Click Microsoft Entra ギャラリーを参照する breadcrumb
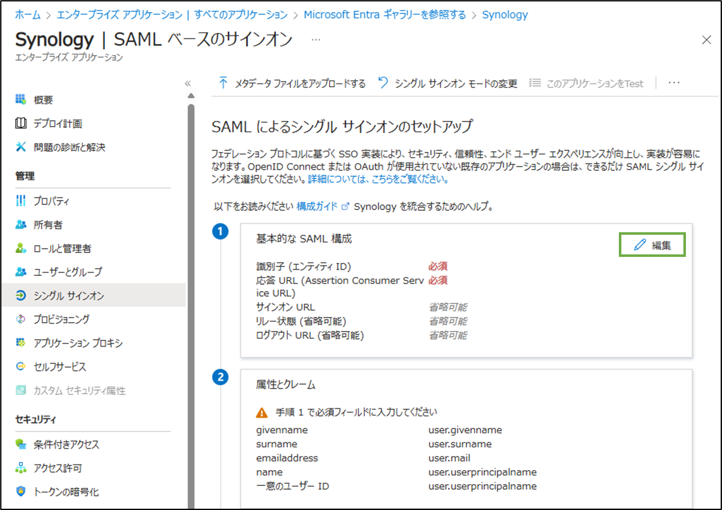 (x=385, y=15)
